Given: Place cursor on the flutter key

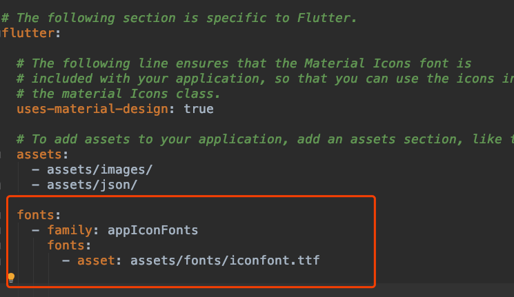Looking at the screenshot, I should (x=28, y=33).
